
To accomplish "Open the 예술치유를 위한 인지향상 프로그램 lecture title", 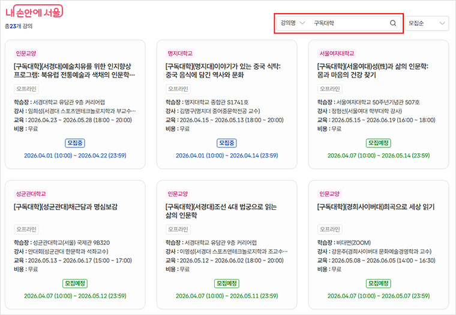I will (x=74, y=71).
